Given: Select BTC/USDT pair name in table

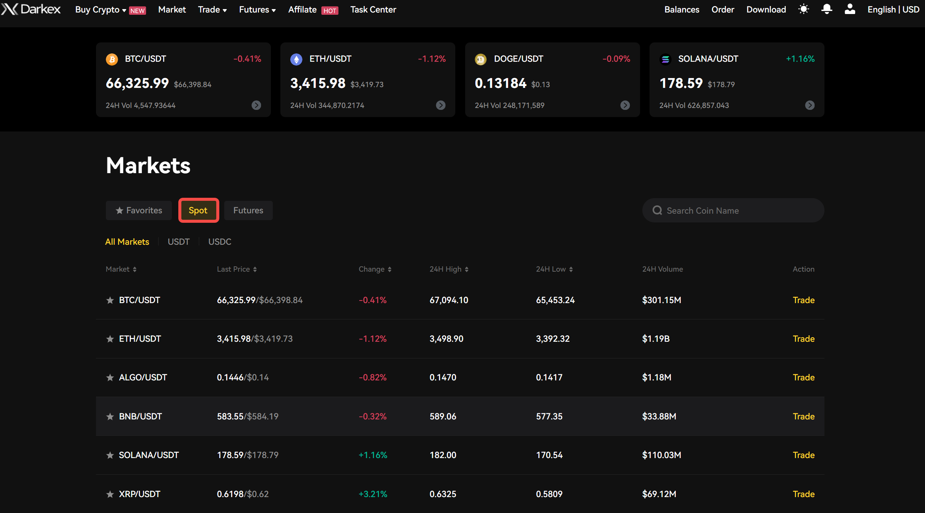Looking at the screenshot, I should 140,300.
